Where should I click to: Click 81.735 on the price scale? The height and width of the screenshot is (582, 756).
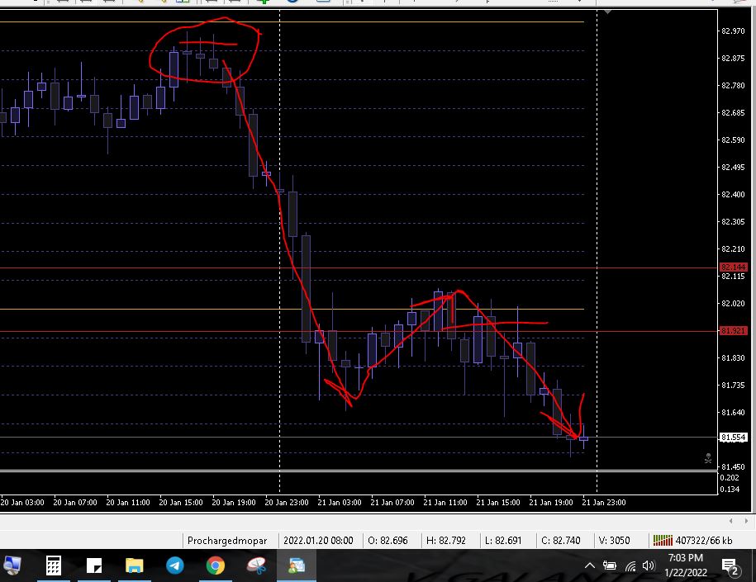click(733, 385)
